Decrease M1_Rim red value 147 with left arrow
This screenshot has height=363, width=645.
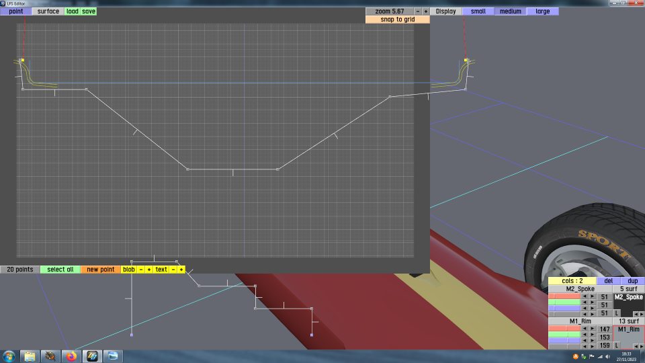tap(585, 329)
